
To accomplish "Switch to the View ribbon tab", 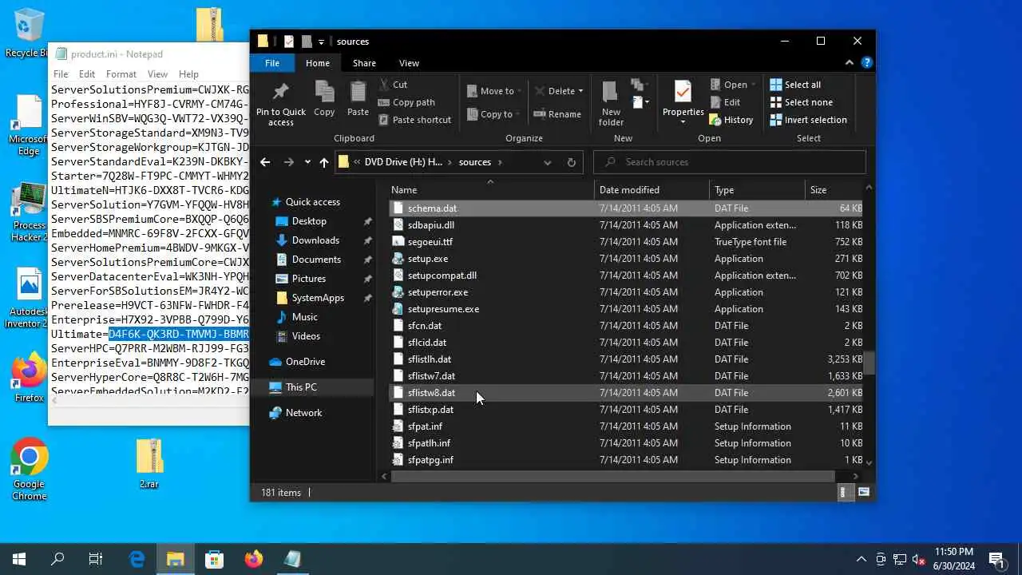I will click(409, 63).
